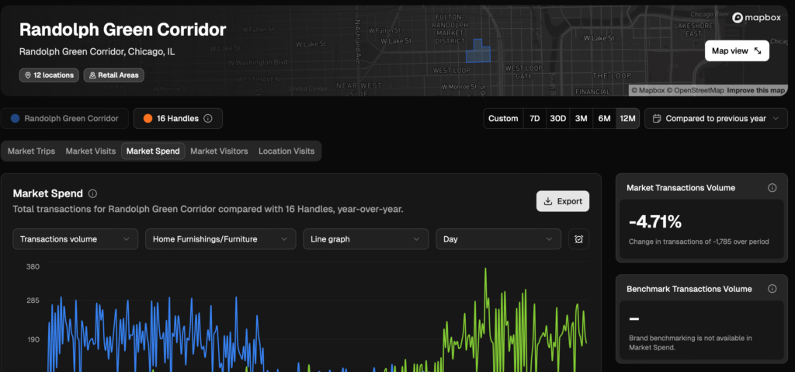Select the 12M time range
The image size is (795, 372).
pyautogui.click(x=627, y=118)
